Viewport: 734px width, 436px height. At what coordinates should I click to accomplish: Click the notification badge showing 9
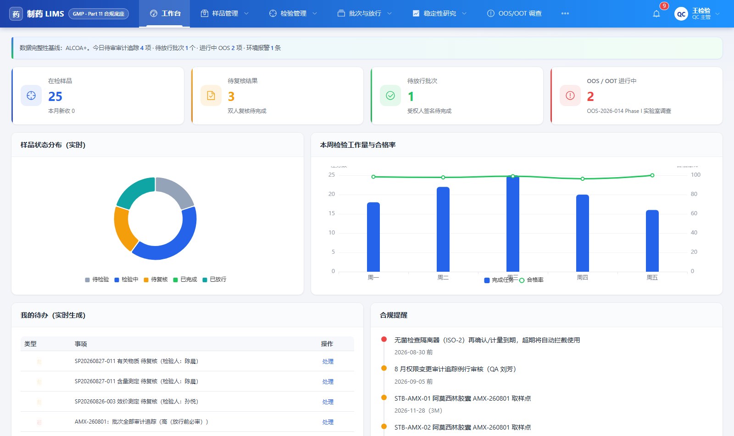(x=664, y=6)
